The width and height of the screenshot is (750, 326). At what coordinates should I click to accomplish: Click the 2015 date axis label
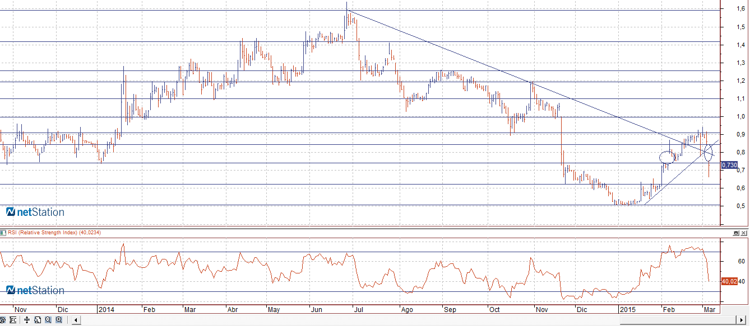tap(627, 309)
